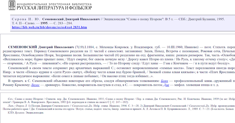Click the bold title Семеновский Дмитрий Николаевич in citation
This screenshot has width=235, height=123.
[71, 19]
